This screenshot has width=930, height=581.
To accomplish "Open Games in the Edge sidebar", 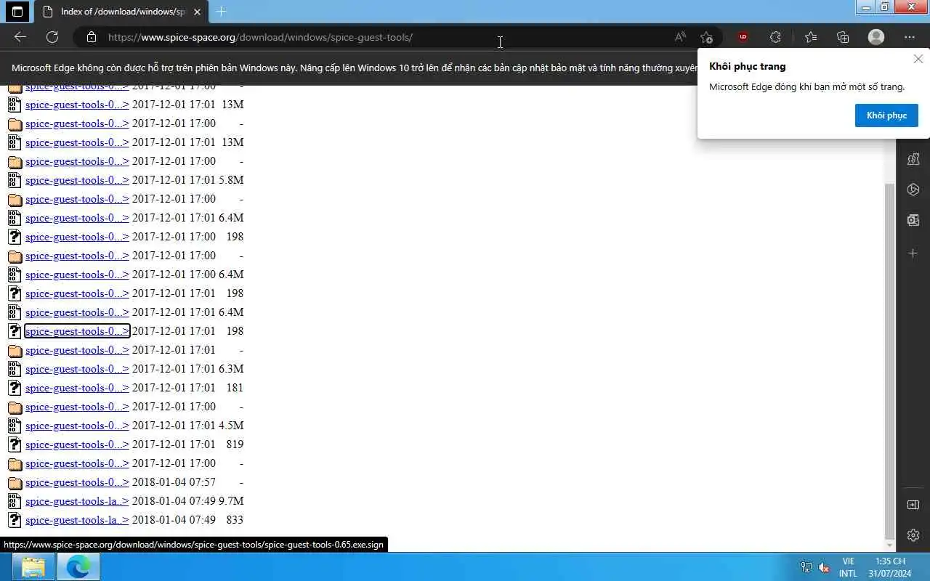I will pos(913,159).
